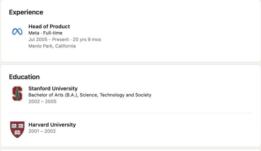Image resolution: width=261 pixels, height=151 pixels.
Task: Click the Meta company name text
Action: tap(34, 33)
